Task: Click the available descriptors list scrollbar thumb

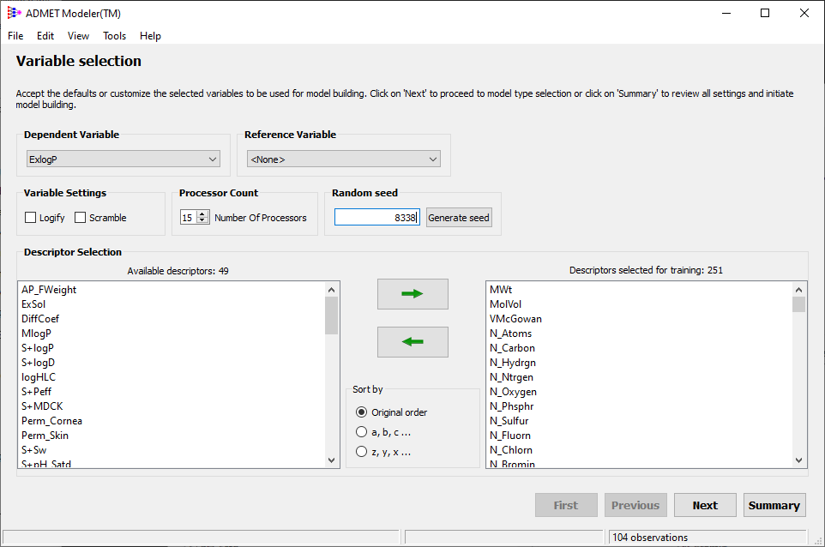Action: pos(332,316)
